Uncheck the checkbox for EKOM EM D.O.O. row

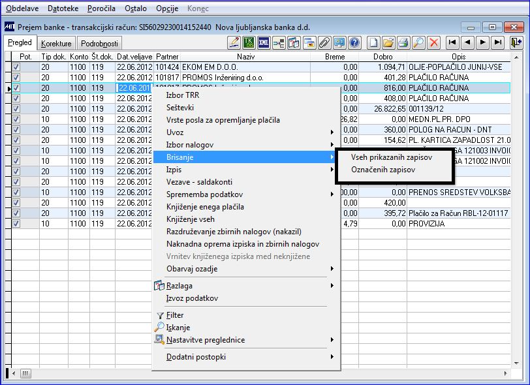point(16,67)
